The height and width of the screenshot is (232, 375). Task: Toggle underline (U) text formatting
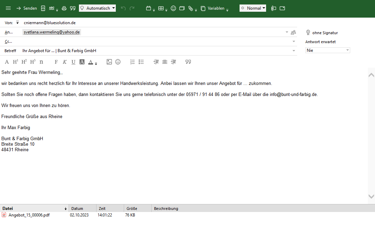click(x=73, y=62)
